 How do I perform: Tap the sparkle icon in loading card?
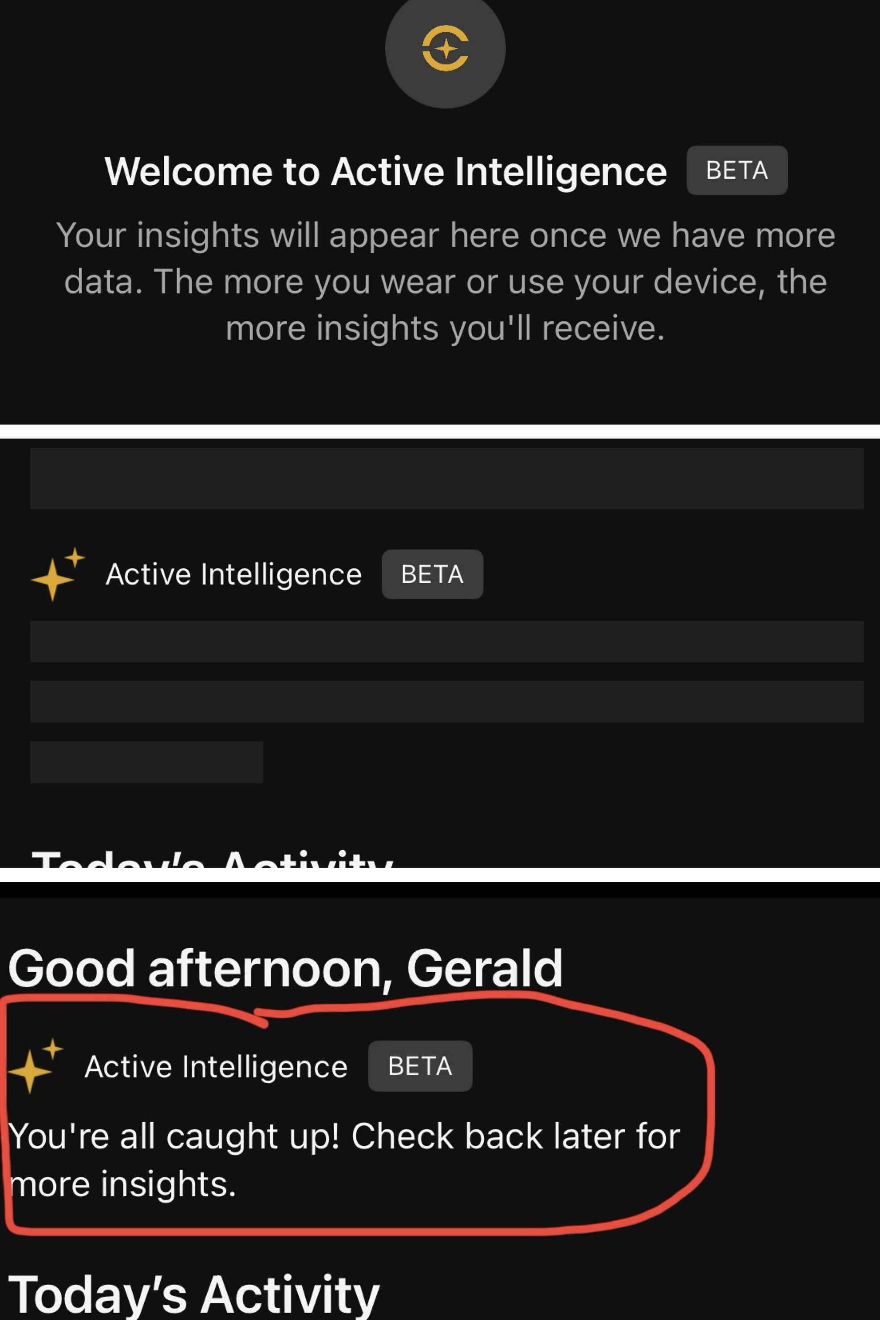tap(58, 574)
